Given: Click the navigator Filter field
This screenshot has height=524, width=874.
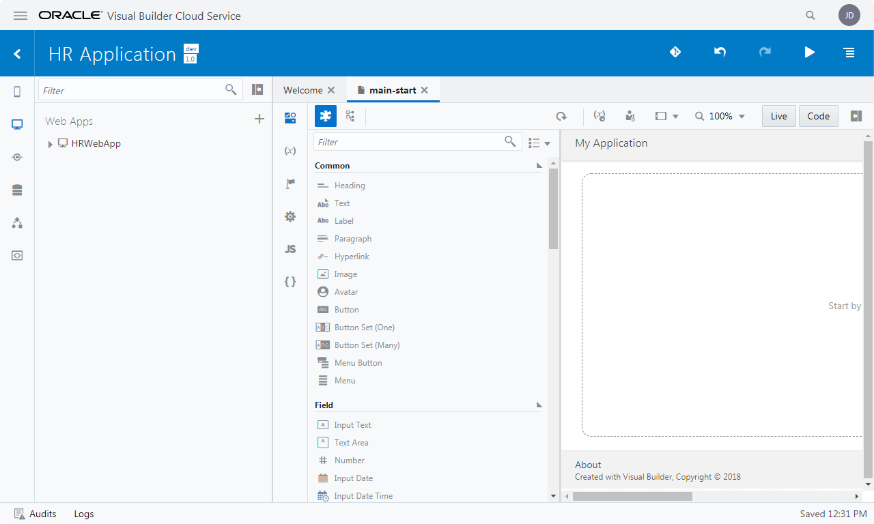Looking at the screenshot, I should pyautogui.click(x=140, y=89).
